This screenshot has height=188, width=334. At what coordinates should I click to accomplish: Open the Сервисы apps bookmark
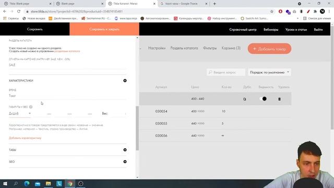11,19
